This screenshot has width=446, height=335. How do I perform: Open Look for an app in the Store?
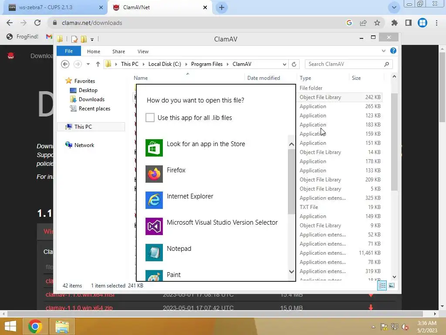click(x=216, y=147)
